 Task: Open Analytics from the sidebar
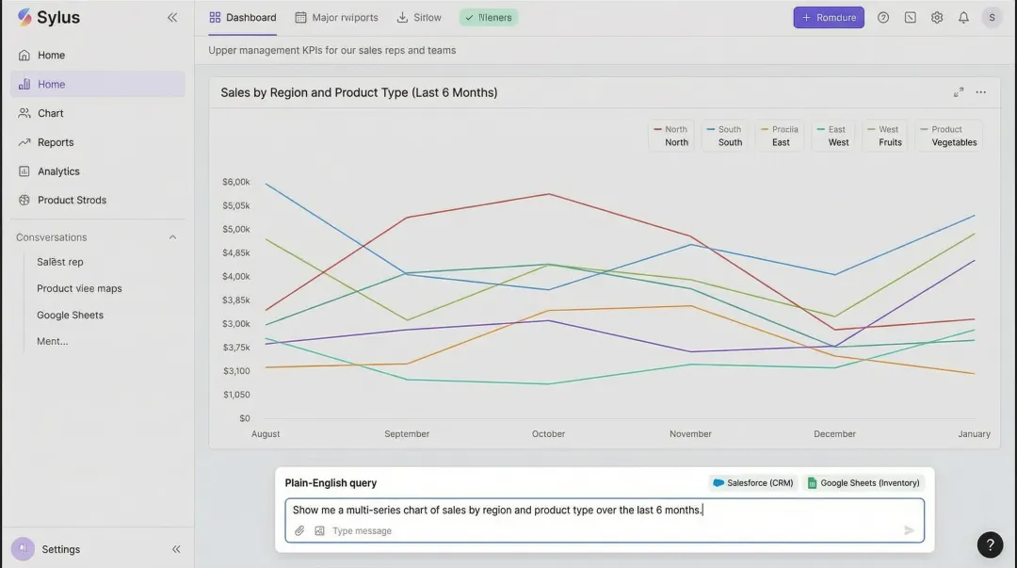pyautogui.click(x=58, y=170)
